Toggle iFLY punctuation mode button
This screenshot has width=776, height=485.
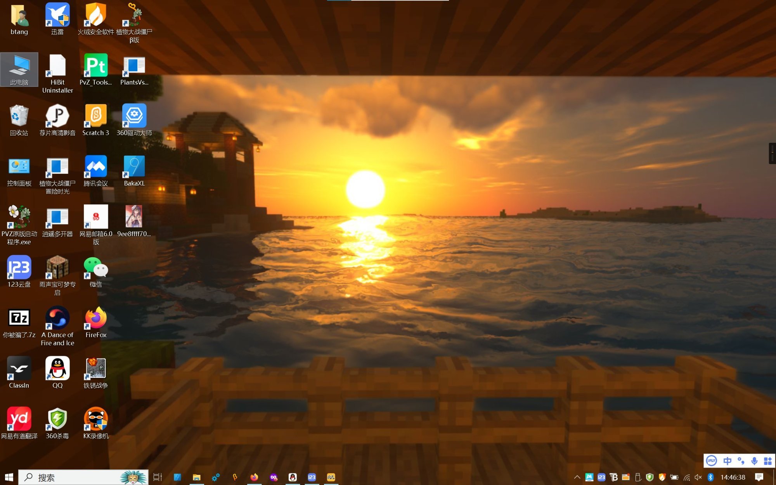[x=741, y=461]
